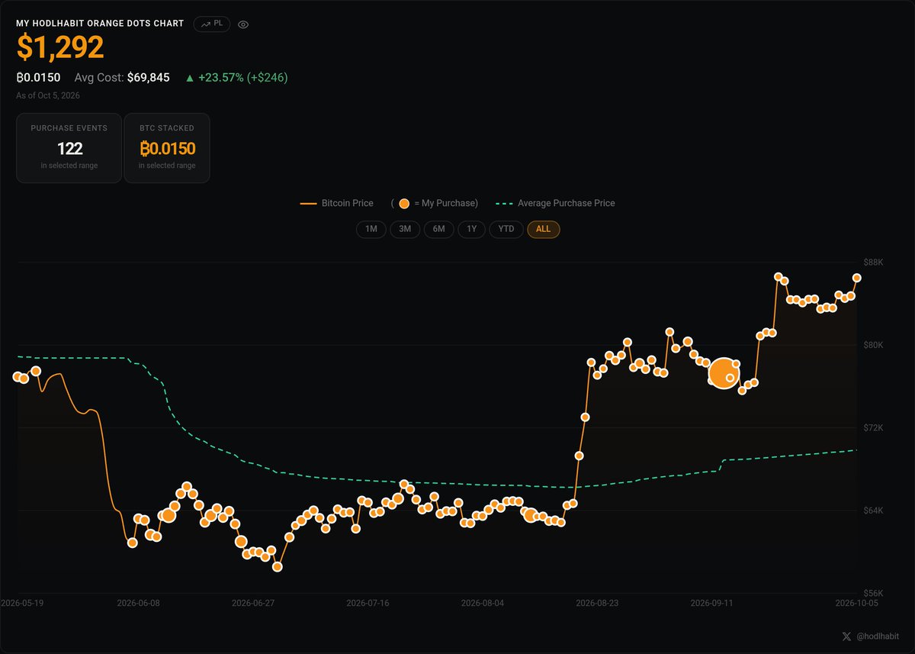
Task: Click the $88K axis label
Action: click(874, 263)
